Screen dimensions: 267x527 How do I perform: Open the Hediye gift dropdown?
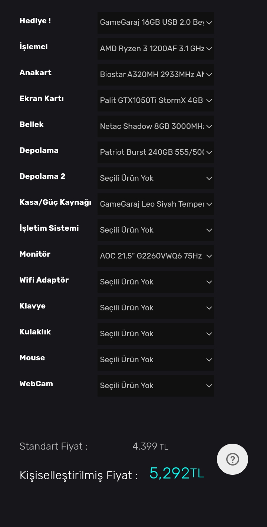pyautogui.click(x=155, y=23)
